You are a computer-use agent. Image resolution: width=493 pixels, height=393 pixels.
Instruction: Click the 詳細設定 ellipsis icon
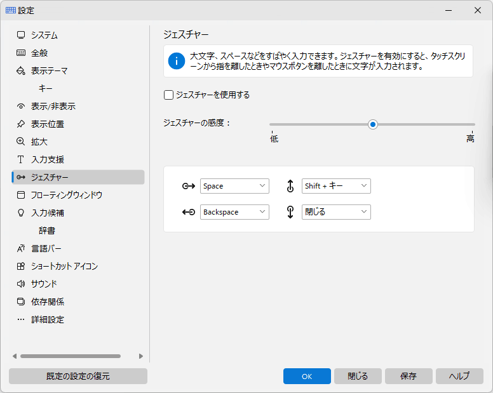pyautogui.click(x=21, y=319)
